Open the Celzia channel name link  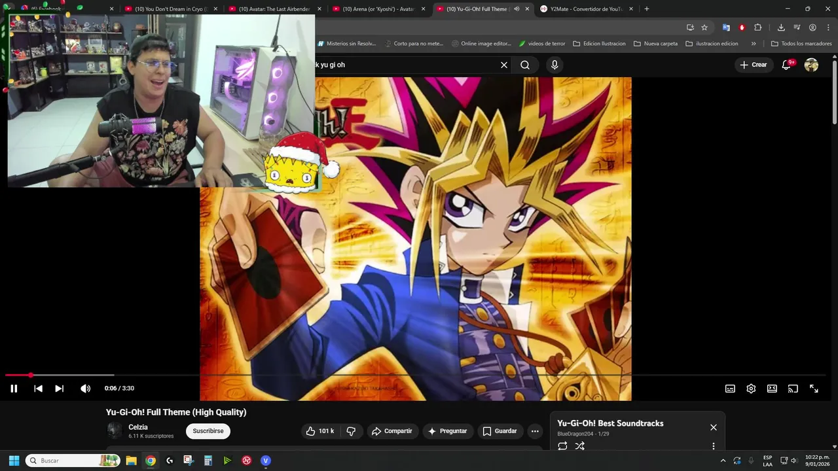tap(138, 427)
